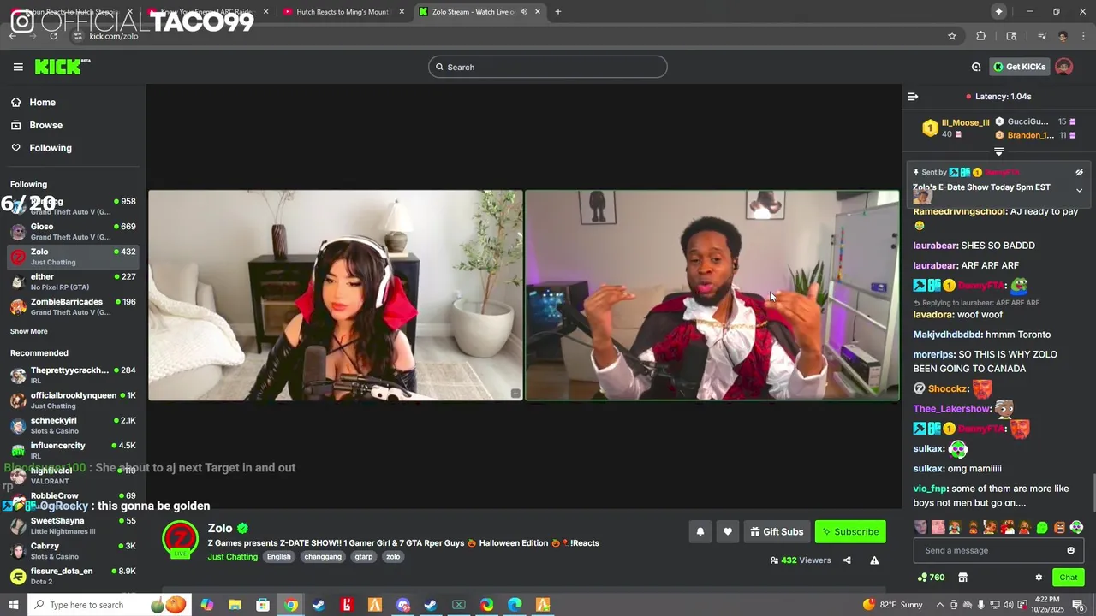
Task: Select either channel in Following list
Action: (x=73, y=281)
